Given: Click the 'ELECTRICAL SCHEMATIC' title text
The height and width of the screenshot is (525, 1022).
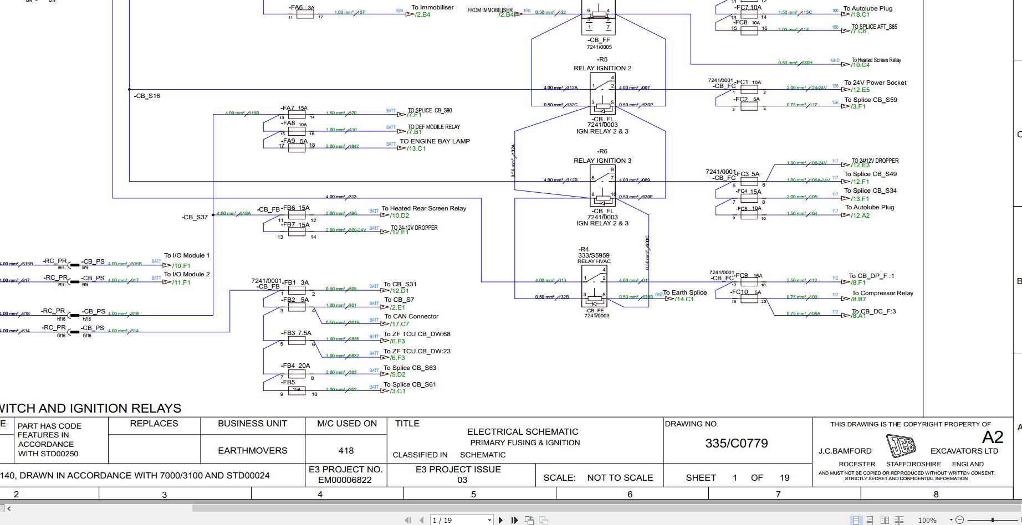Looking at the screenshot, I should click(523, 432).
